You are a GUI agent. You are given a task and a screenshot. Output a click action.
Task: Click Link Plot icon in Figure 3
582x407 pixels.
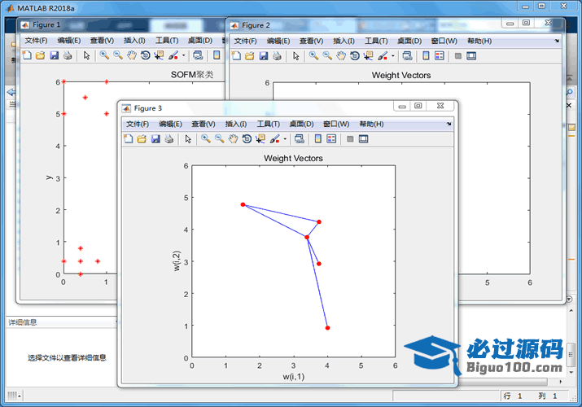point(300,139)
